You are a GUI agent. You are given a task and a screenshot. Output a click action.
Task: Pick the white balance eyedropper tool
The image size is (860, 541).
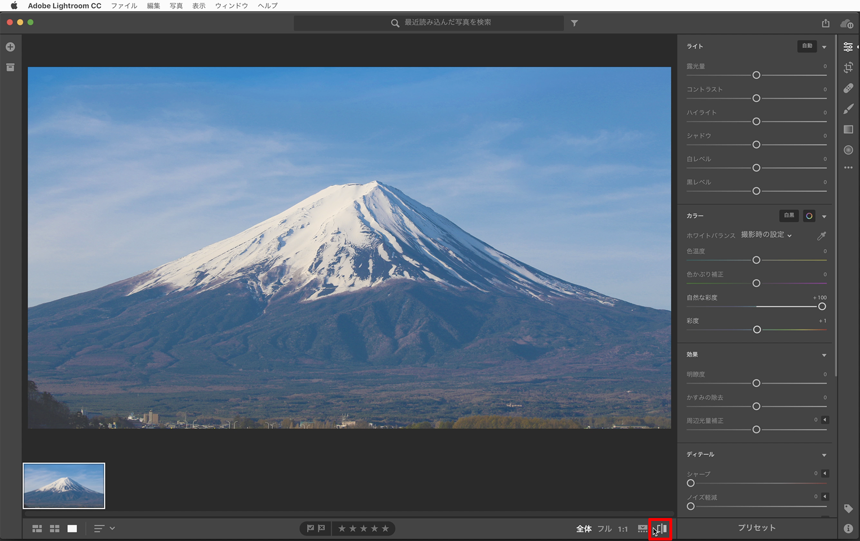pos(822,235)
